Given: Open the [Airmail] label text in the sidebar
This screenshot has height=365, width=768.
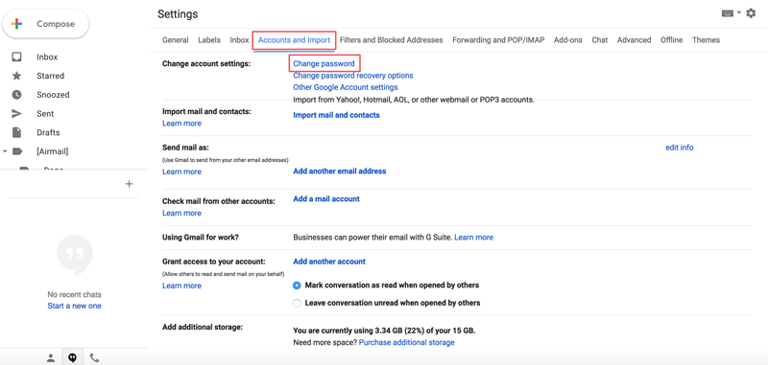Looking at the screenshot, I should [x=53, y=151].
